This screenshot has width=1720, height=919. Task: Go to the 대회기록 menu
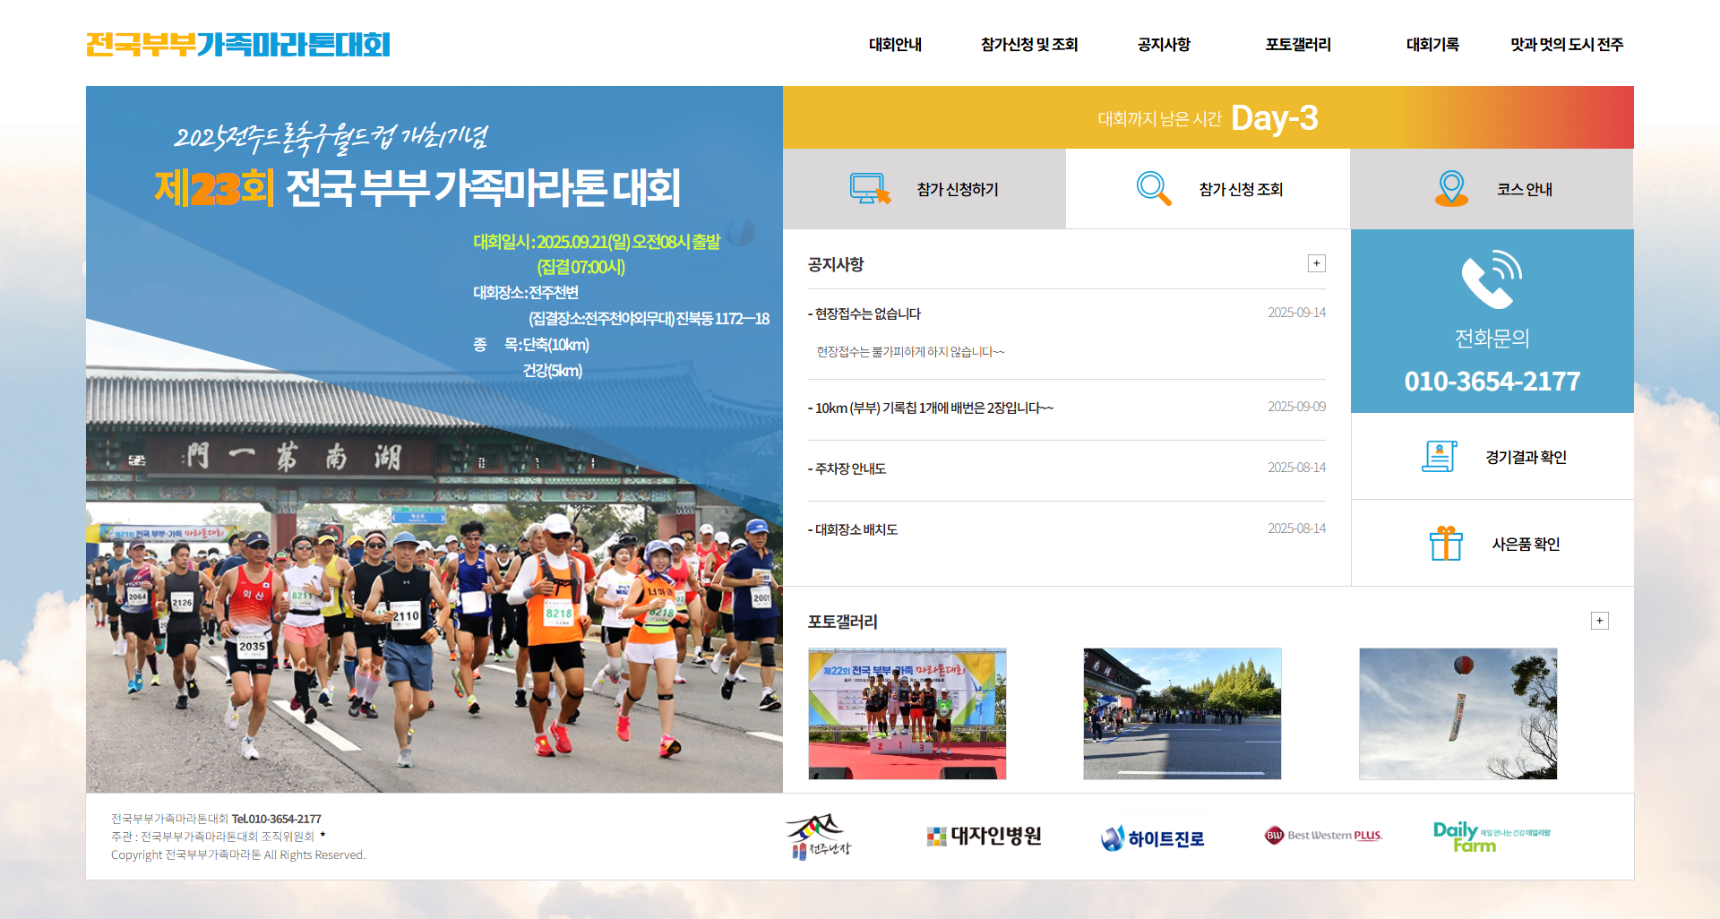[x=1432, y=45]
